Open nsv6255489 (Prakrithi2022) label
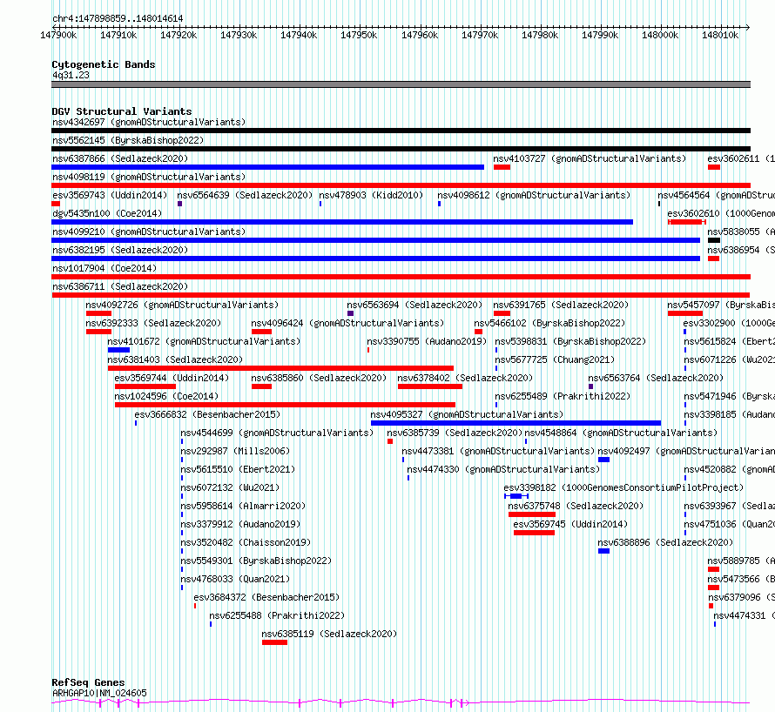 [x=563, y=396]
